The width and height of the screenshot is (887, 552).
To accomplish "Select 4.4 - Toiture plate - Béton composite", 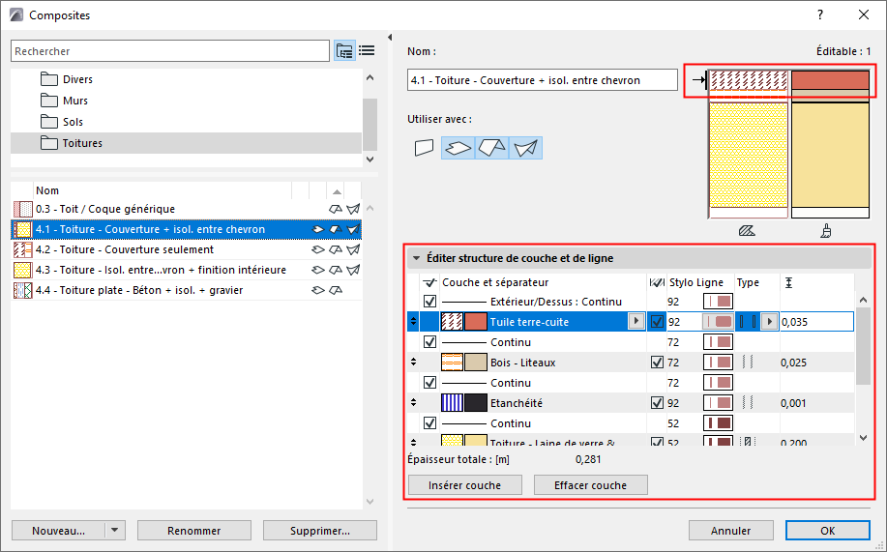I will (186, 290).
